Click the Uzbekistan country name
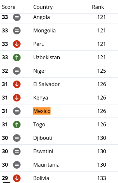Image resolution: width=118 pixels, height=183 pixels. pos(47,57)
